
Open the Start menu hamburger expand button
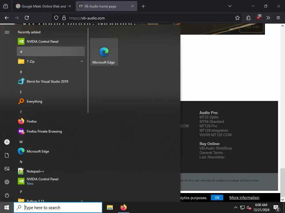click(x=7, y=32)
